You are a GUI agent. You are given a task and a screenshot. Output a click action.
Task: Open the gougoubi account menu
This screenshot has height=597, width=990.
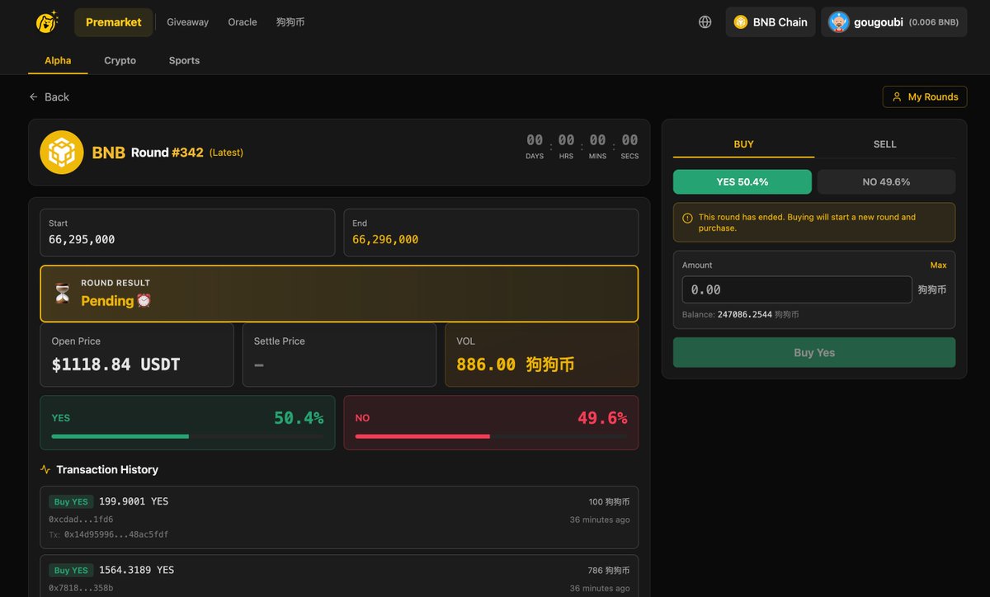(893, 22)
